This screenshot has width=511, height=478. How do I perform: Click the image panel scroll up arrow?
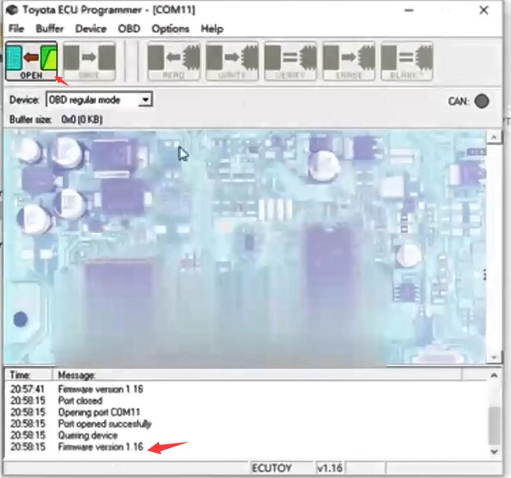494,137
